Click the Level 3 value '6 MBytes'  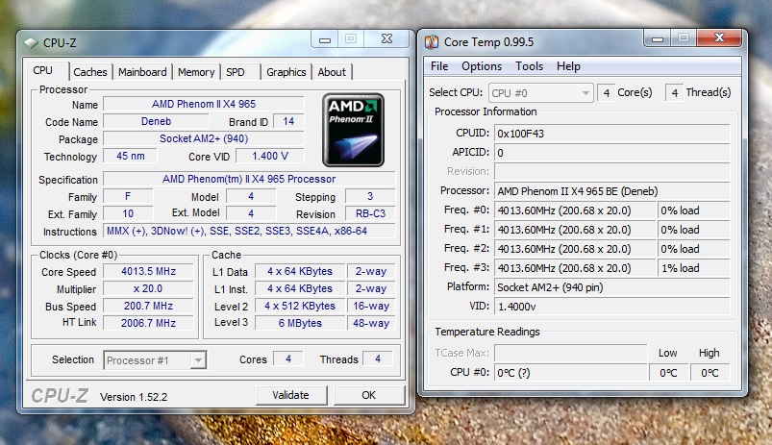click(x=300, y=323)
